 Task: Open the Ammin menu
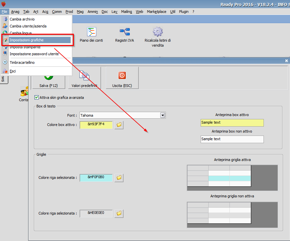(93, 12)
